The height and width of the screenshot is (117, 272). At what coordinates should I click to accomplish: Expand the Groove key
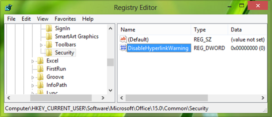33,78
